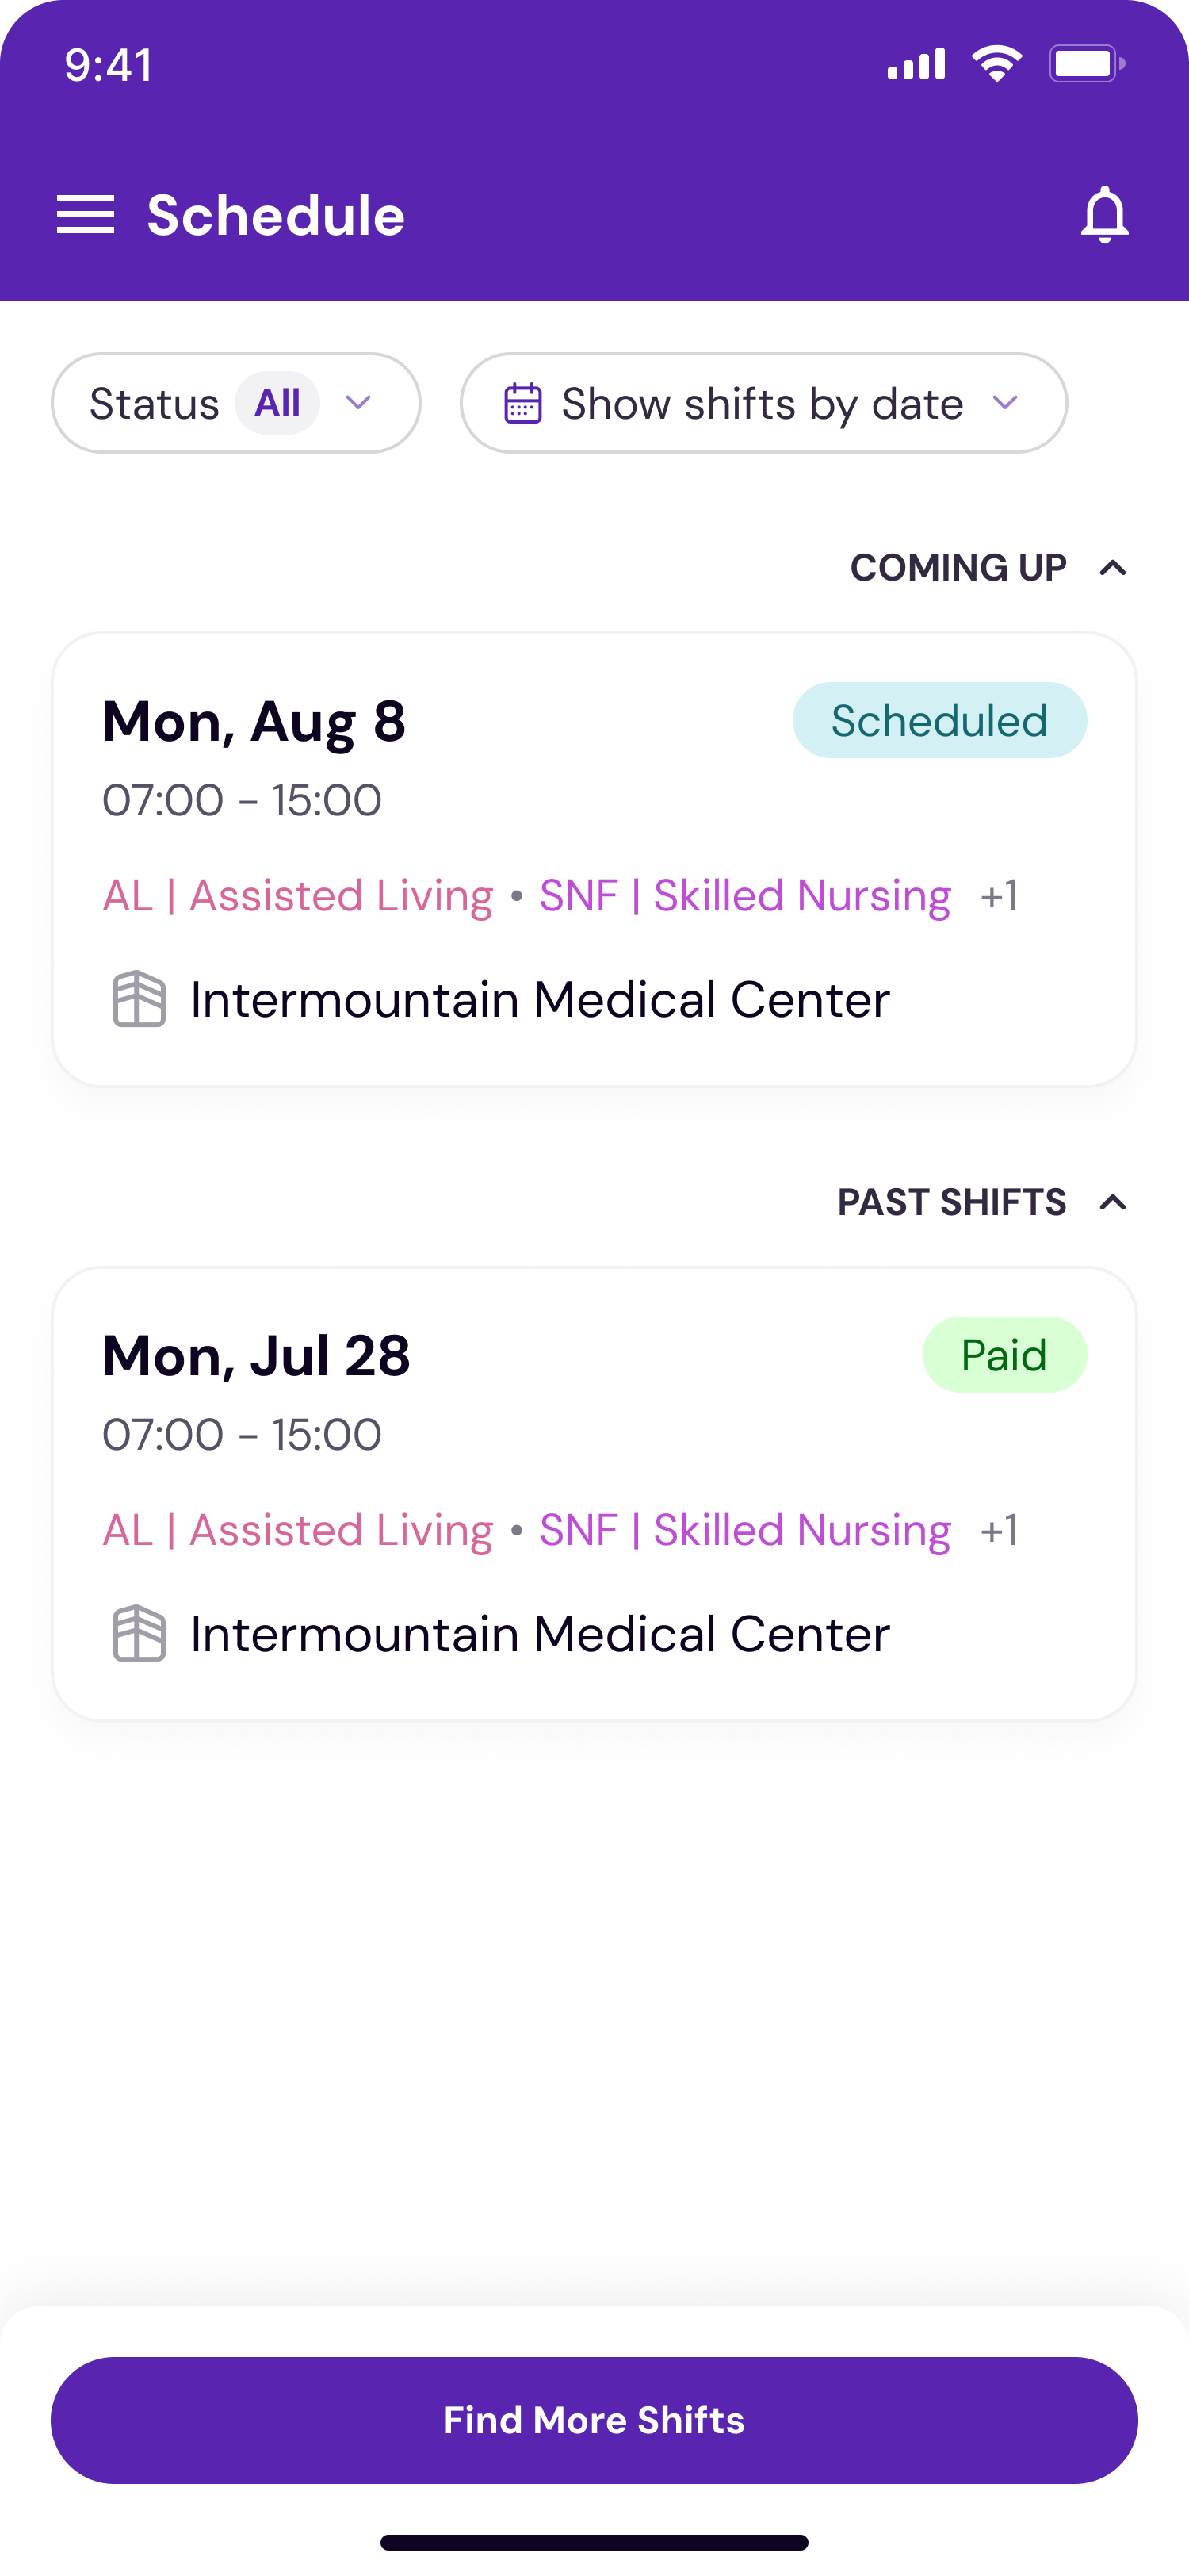Open the Status filter dropdown

235,403
